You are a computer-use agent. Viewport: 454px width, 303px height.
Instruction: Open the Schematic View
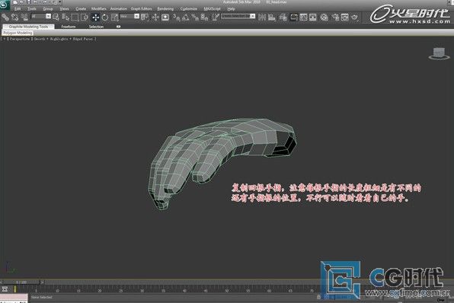(x=313, y=18)
